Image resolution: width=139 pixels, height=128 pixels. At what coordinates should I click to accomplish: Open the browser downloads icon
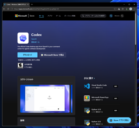(x=127, y=9)
